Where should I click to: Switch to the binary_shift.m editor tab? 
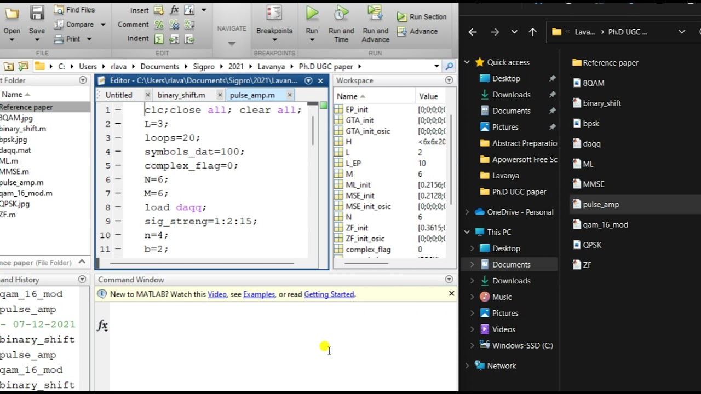point(181,95)
